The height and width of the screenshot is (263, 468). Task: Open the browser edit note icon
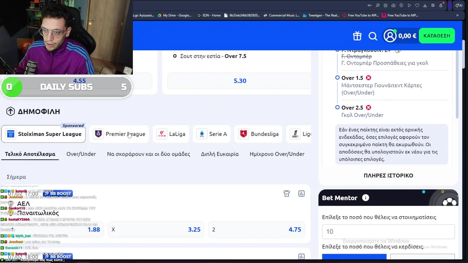(385, 5)
